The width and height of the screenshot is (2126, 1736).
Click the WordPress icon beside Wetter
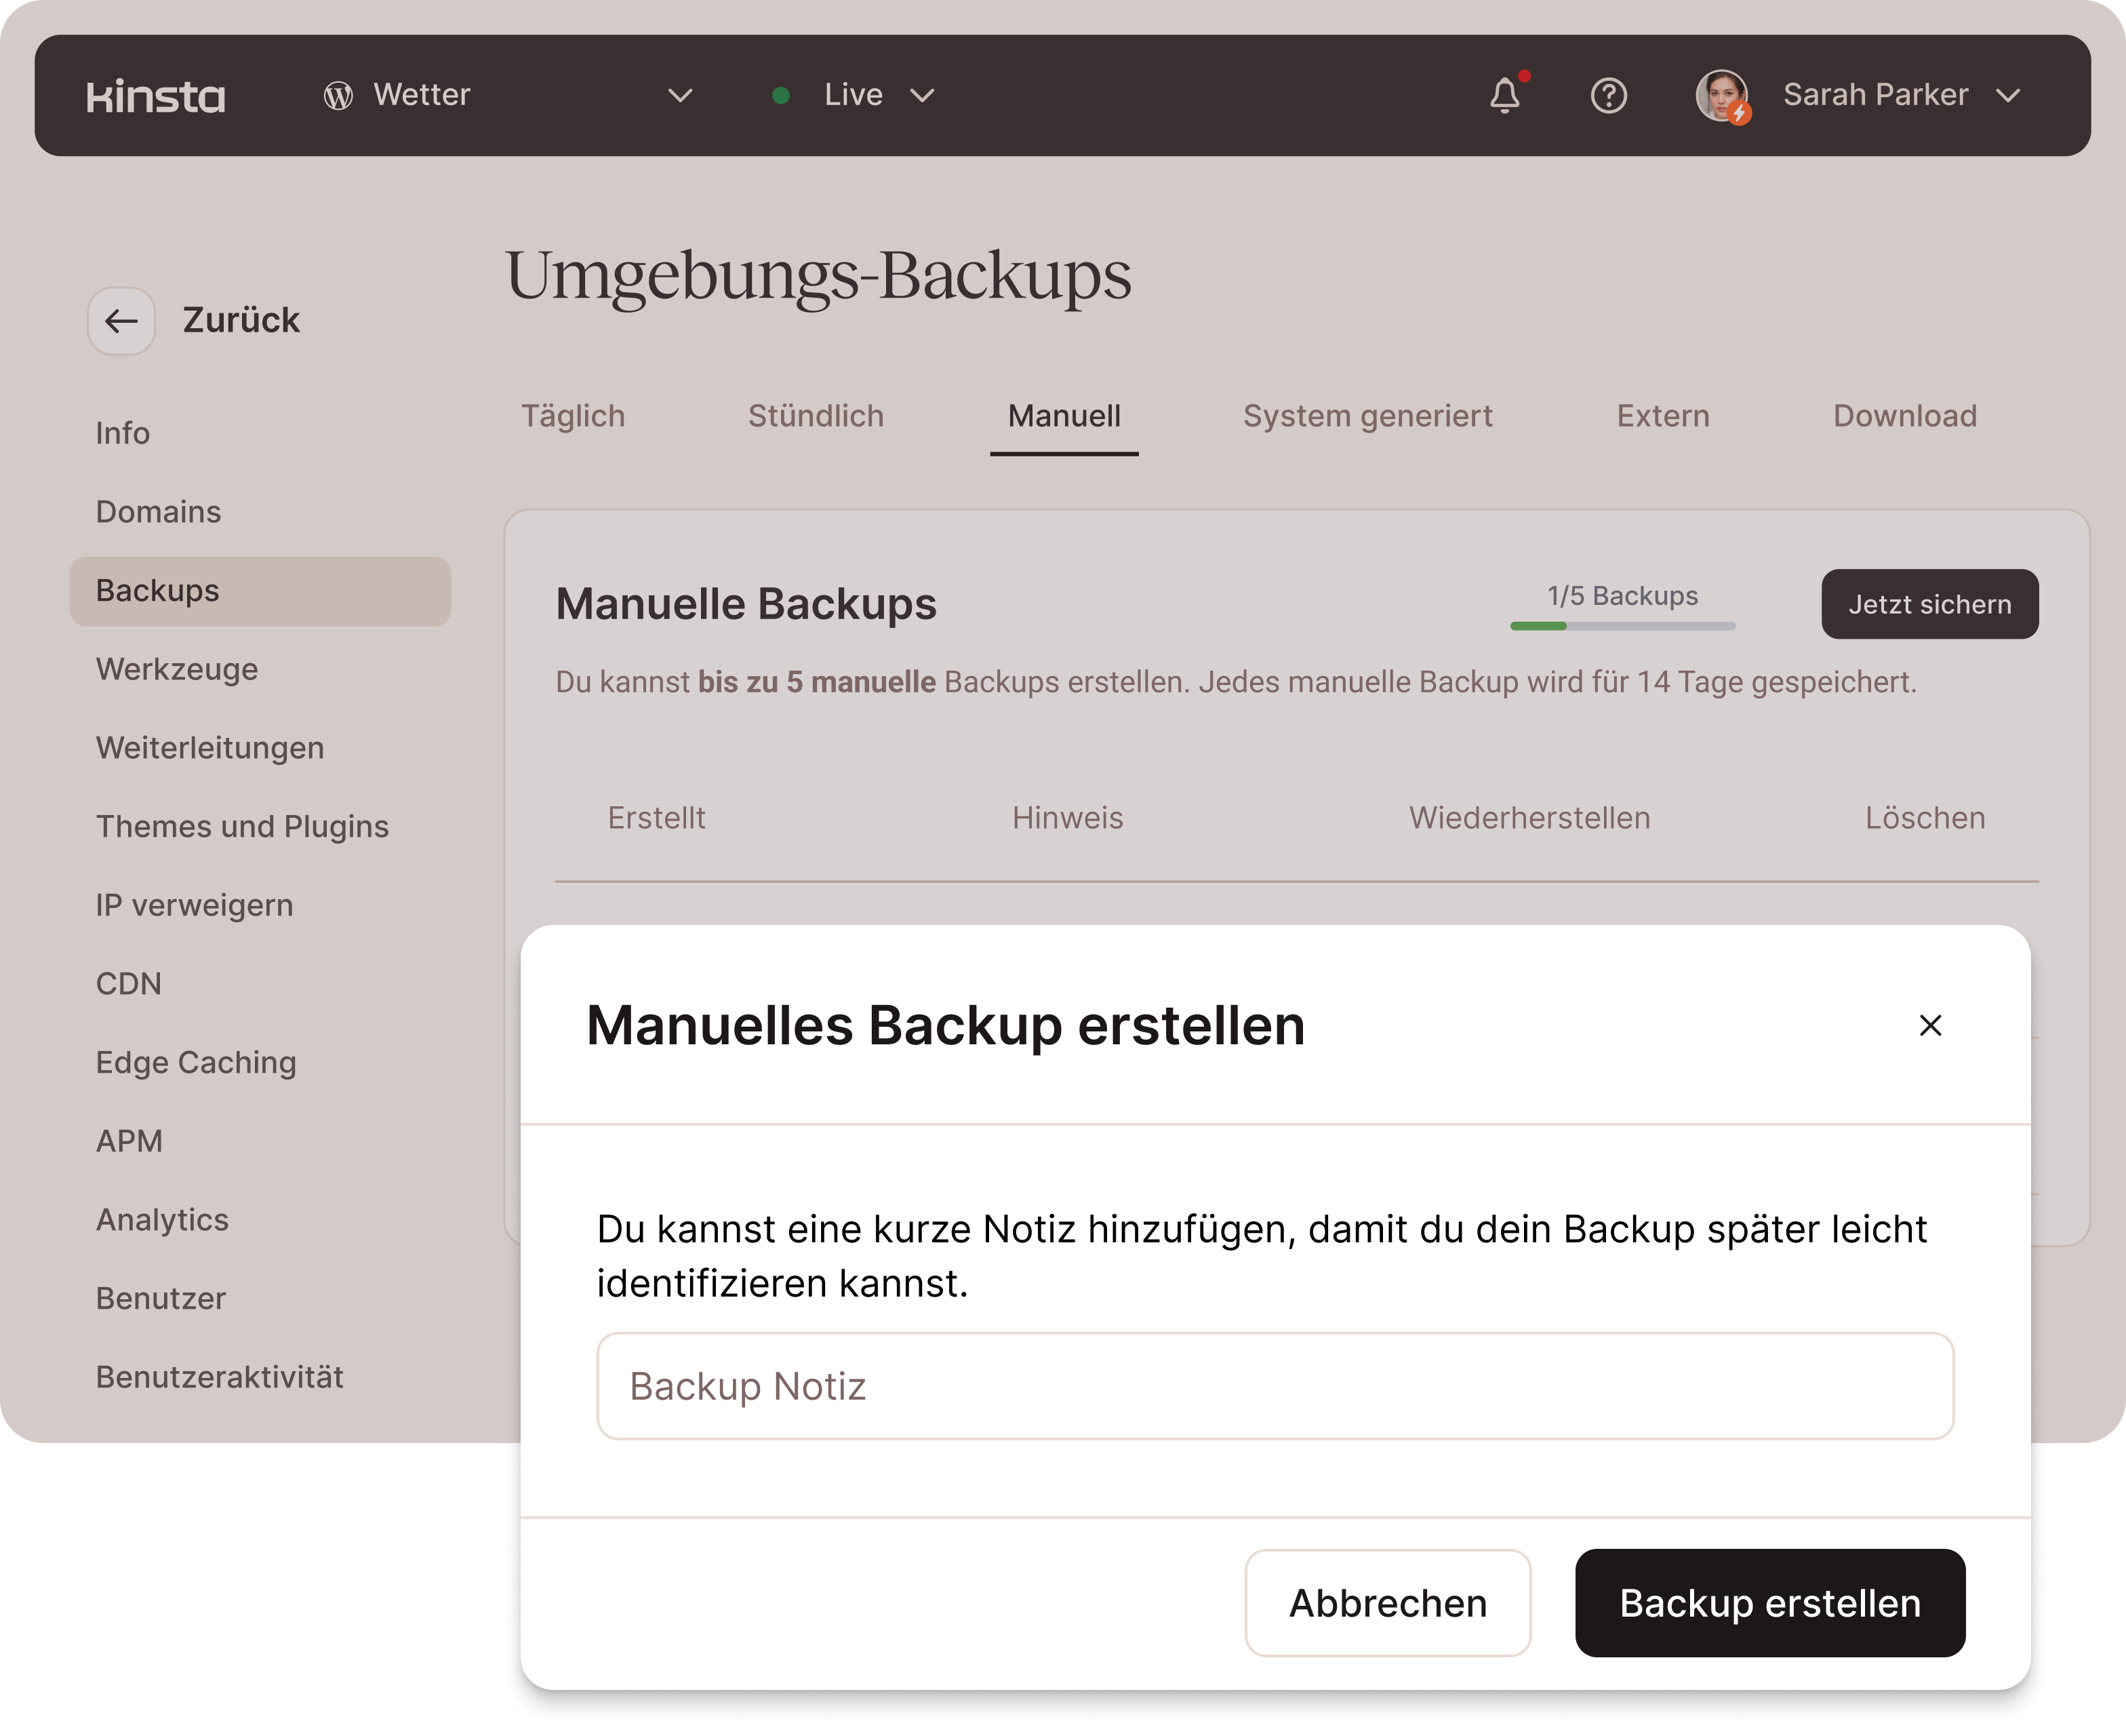point(338,96)
